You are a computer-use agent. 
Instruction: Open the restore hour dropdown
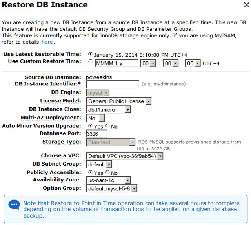pyautogui.click(x=148, y=63)
